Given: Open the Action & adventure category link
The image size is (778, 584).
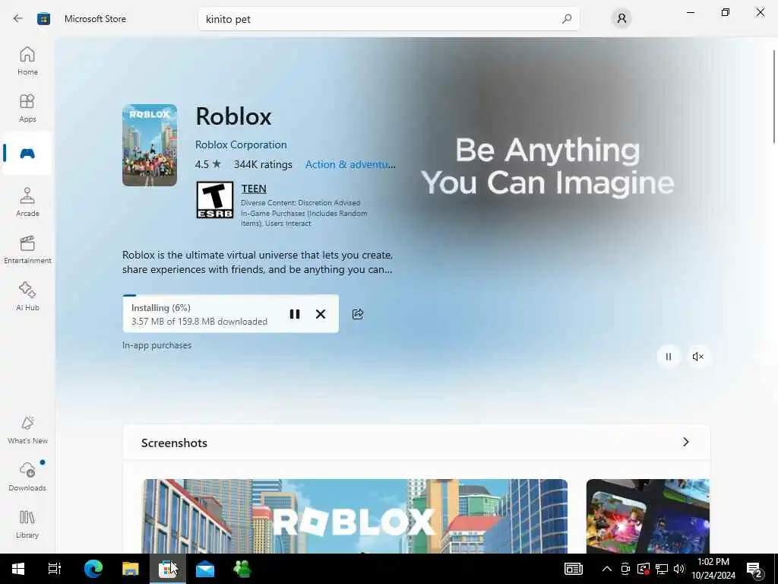Looking at the screenshot, I should 350,164.
